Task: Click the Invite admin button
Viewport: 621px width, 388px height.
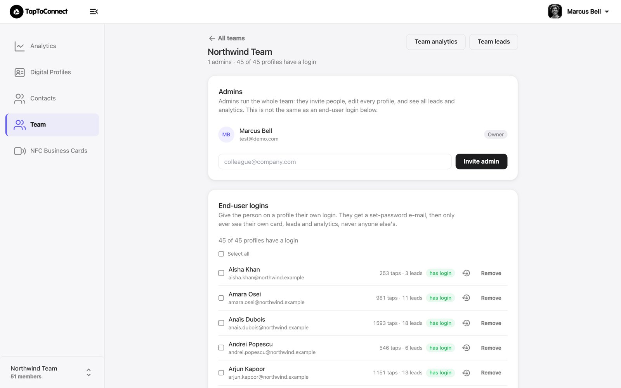Action: point(481,161)
